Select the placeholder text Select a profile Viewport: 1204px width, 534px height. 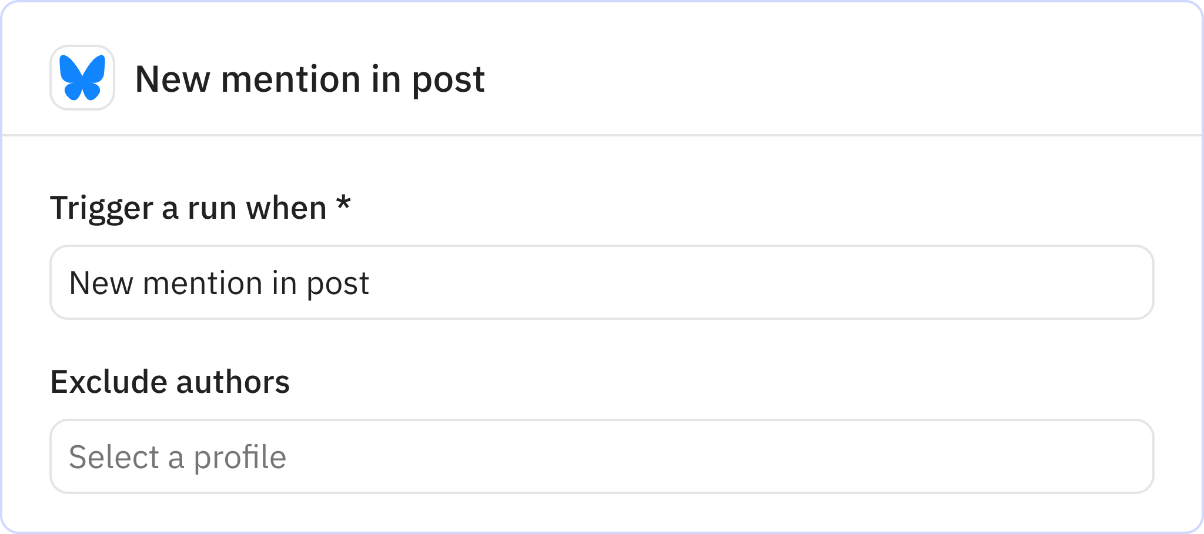coord(179,457)
